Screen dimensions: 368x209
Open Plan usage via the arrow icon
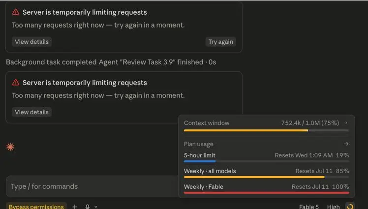tap(346, 144)
